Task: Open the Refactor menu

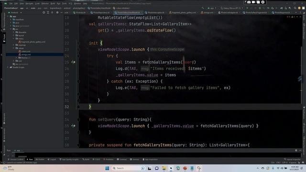Action: (x=45, y=3)
